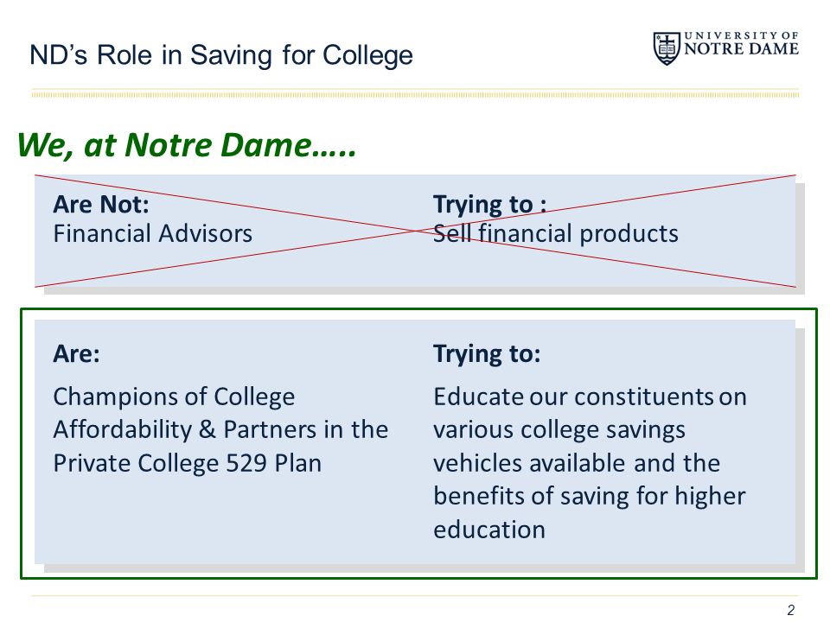Screen dimensions: 830x622
Task: Select the slide title ND's Role in Saving for College
Action: tap(221, 55)
